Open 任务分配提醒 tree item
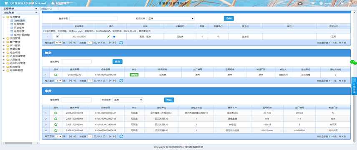Viewport: 357px width, 150px height. tap(22, 35)
